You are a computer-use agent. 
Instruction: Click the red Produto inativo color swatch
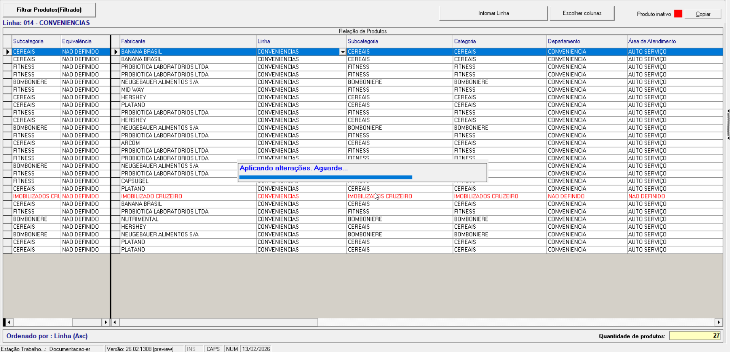click(x=678, y=14)
